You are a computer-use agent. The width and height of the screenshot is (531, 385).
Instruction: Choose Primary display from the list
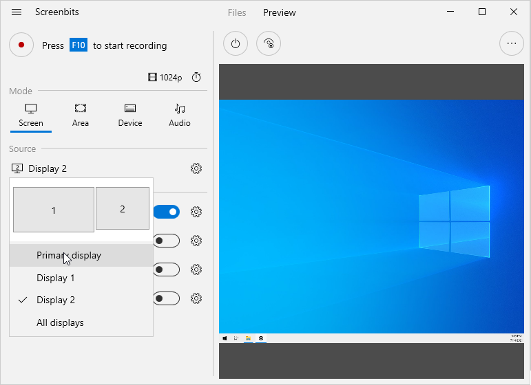click(81, 256)
